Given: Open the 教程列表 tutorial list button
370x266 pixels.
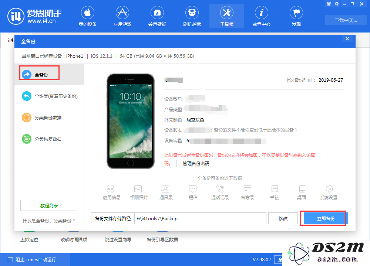Looking at the screenshot, I should (49, 205).
